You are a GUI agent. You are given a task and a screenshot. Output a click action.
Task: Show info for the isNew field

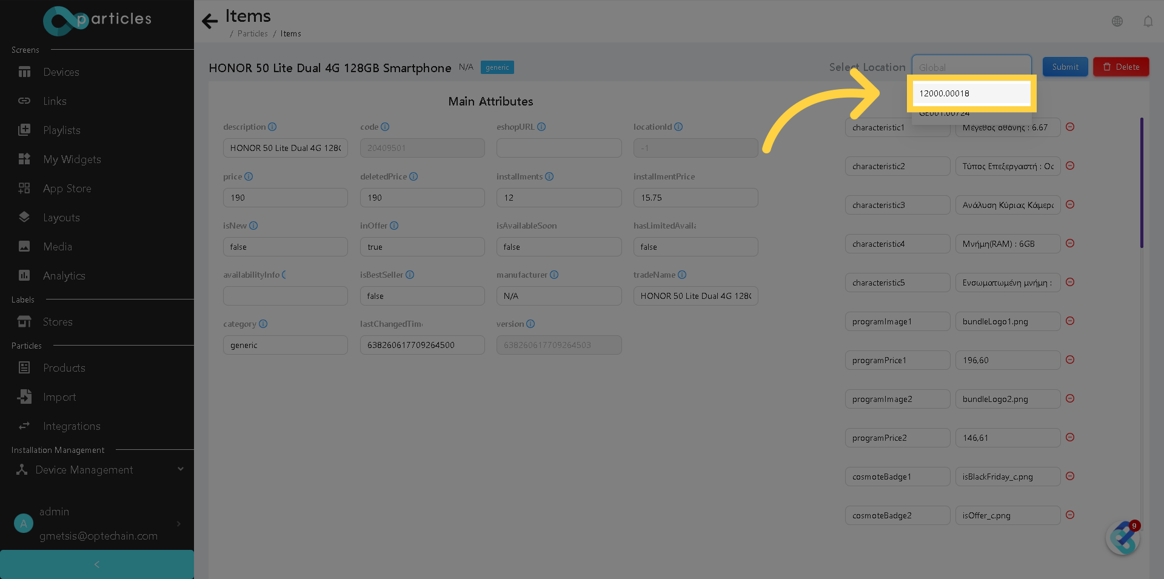(253, 226)
